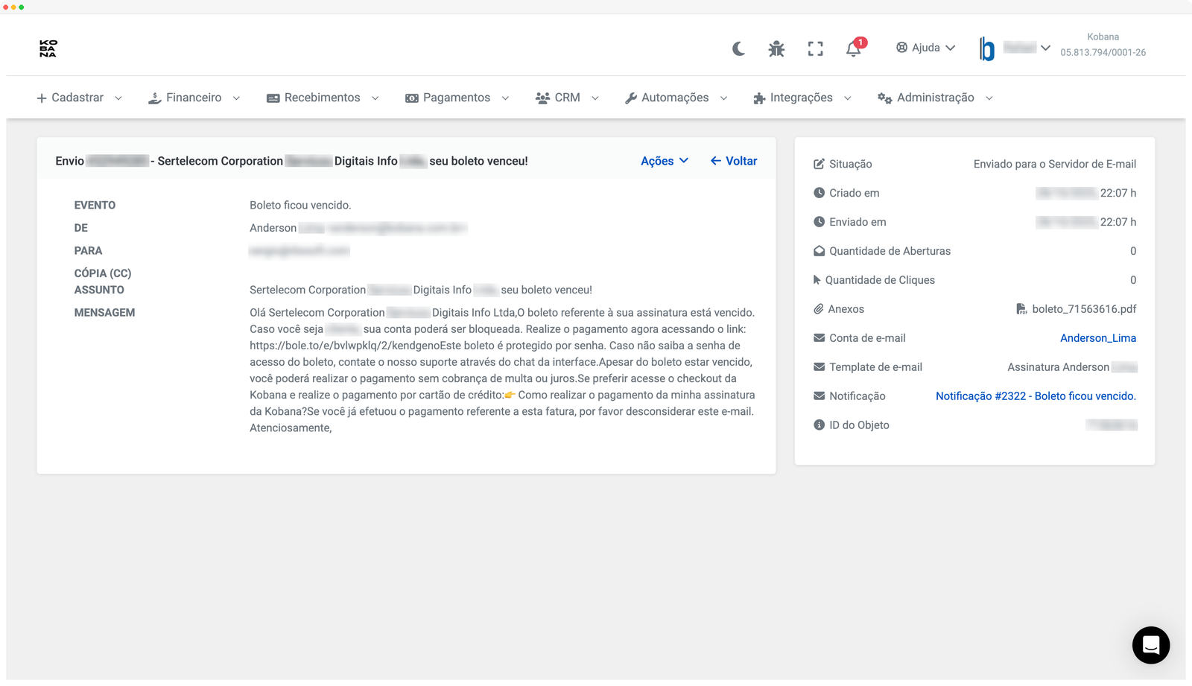1192x686 pixels.
Task: Click Voltar to return to the previous page
Action: [x=733, y=161]
